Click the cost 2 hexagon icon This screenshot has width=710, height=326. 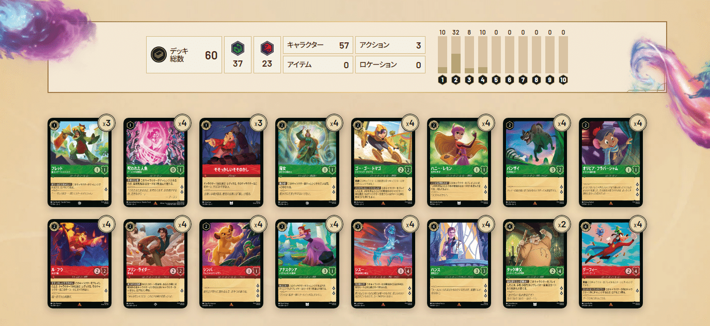(455, 80)
